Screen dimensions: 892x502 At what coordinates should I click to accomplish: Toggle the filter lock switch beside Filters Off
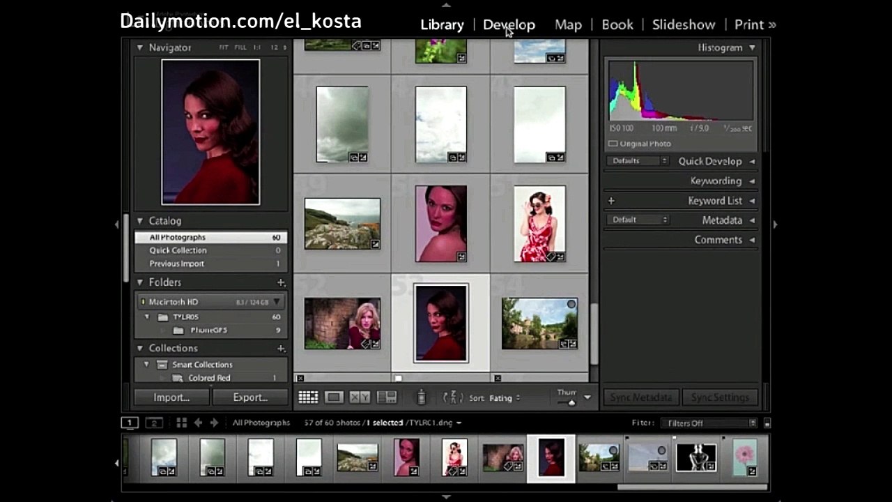coord(767,423)
